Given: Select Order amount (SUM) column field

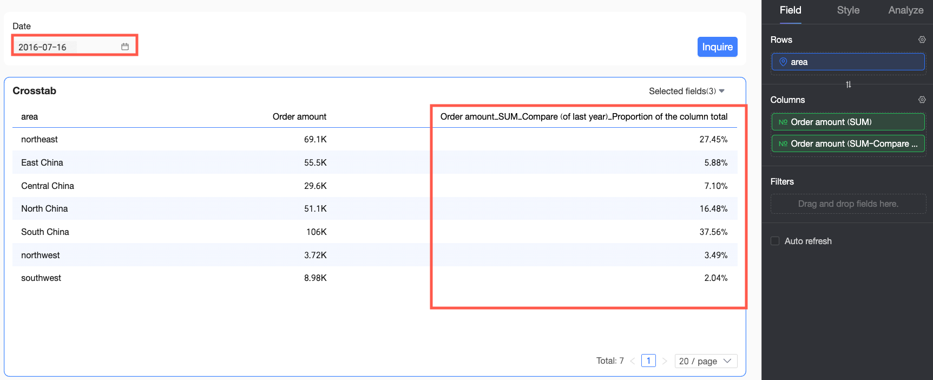Looking at the screenshot, I should click(x=847, y=122).
